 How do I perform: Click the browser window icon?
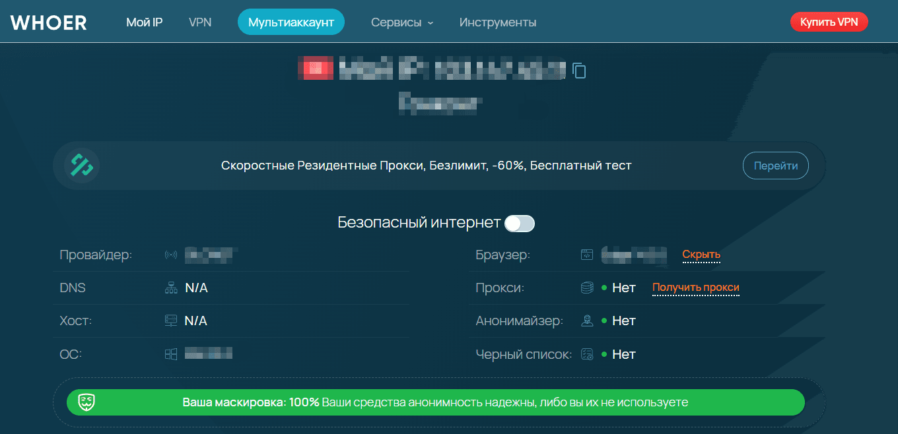point(587,255)
